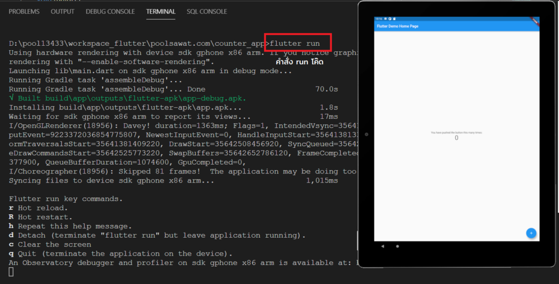Image resolution: width=559 pixels, height=284 pixels.
Task: Click the emulator status bar clock
Action: (379, 19)
